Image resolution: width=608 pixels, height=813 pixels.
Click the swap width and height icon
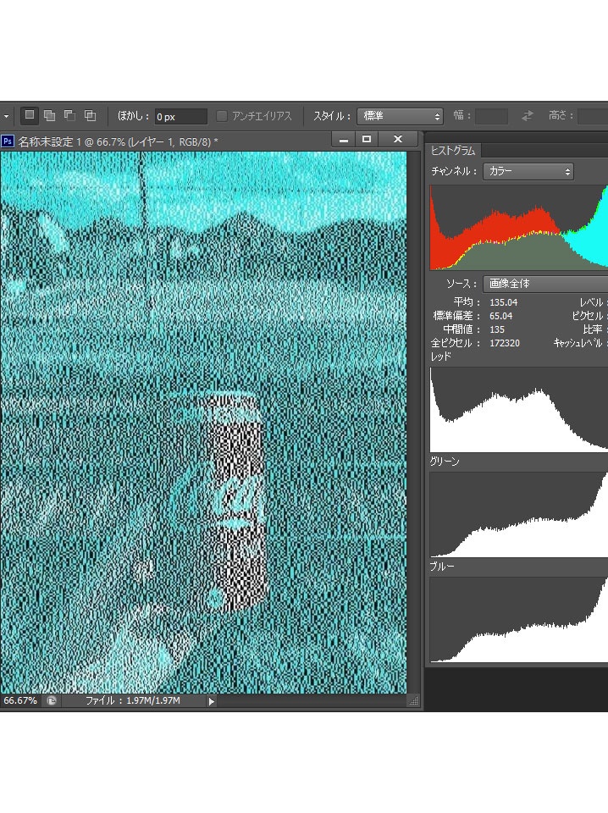(x=528, y=116)
